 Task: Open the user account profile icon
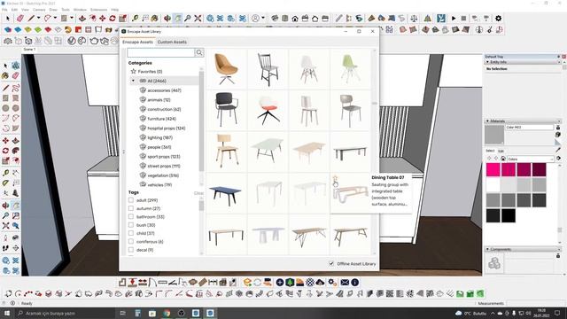pos(256,18)
